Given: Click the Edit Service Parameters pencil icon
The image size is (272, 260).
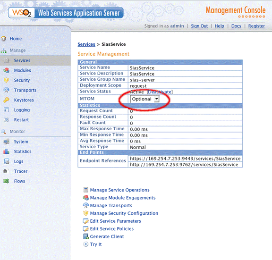Looking at the screenshot, I should (x=85, y=221).
